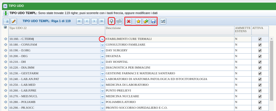Select row arrow for 10.290 PR.SOCC
Screen dimensions: 276x111
[6, 108]
